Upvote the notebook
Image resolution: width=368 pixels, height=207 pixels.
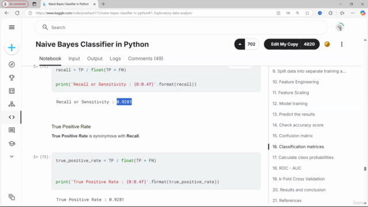tap(240, 44)
